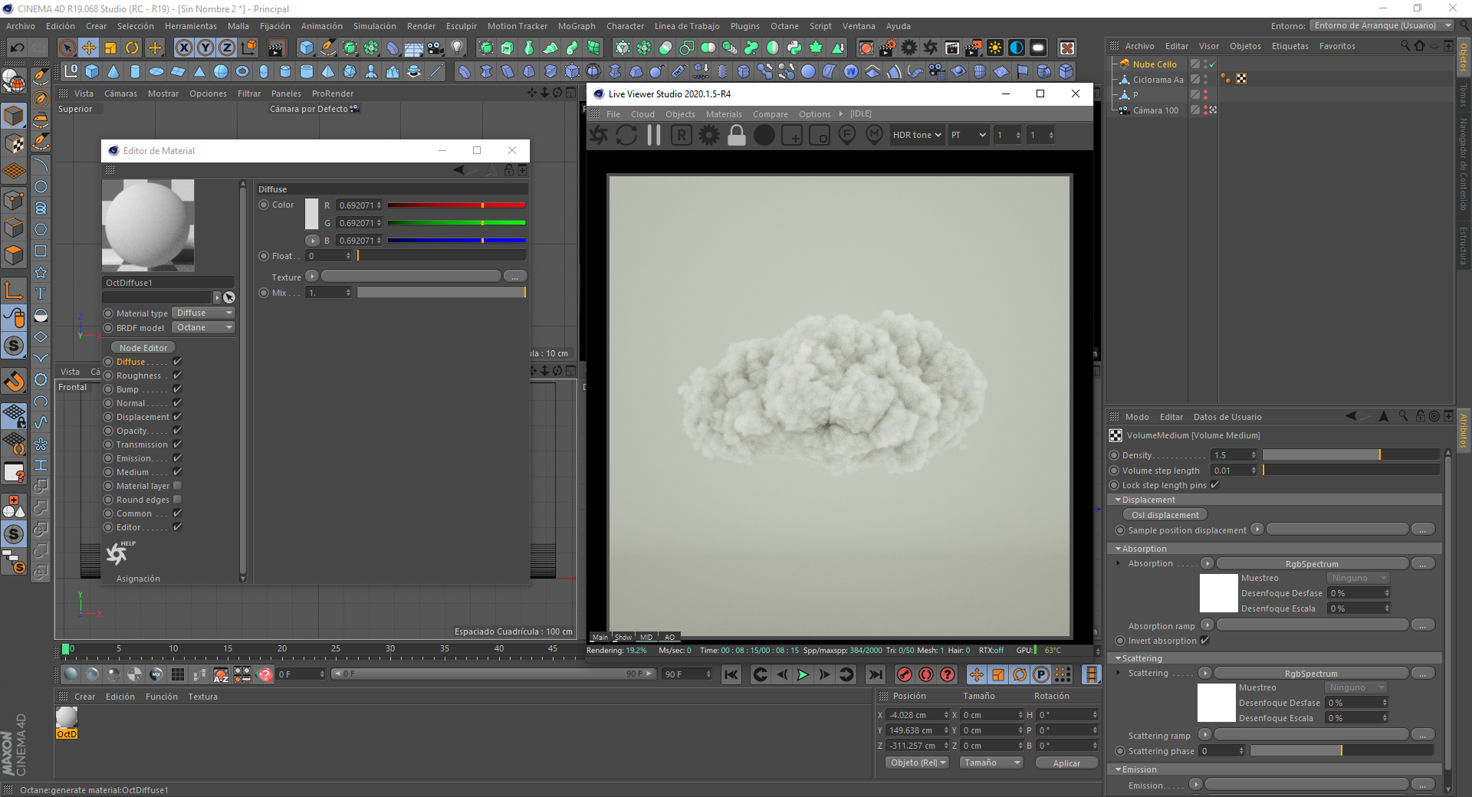
Task: Select the Move tool in top toolbar
Action: [x=89, y=48]
